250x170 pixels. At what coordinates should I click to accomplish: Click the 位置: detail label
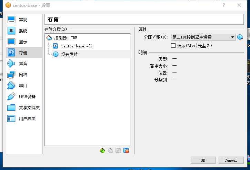pyautogui.click(x=163, y=73)
